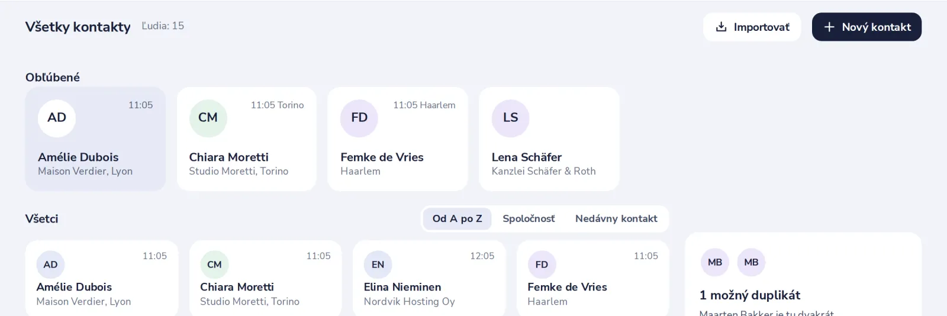Viewport: 947px width, 316px height.
Task: Sort by Nedávny kontakt
Action: tap(616, 218)
